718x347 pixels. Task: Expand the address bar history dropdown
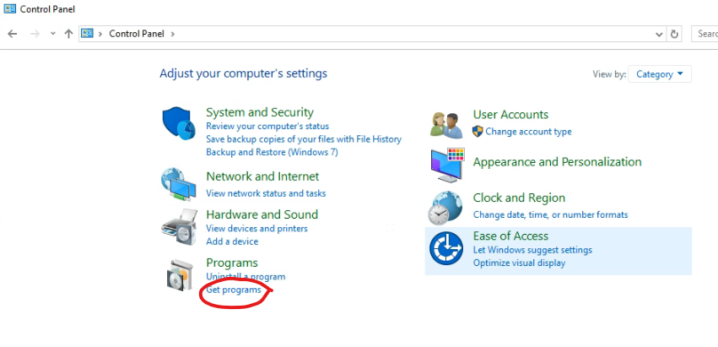click(x=659, y=34)
